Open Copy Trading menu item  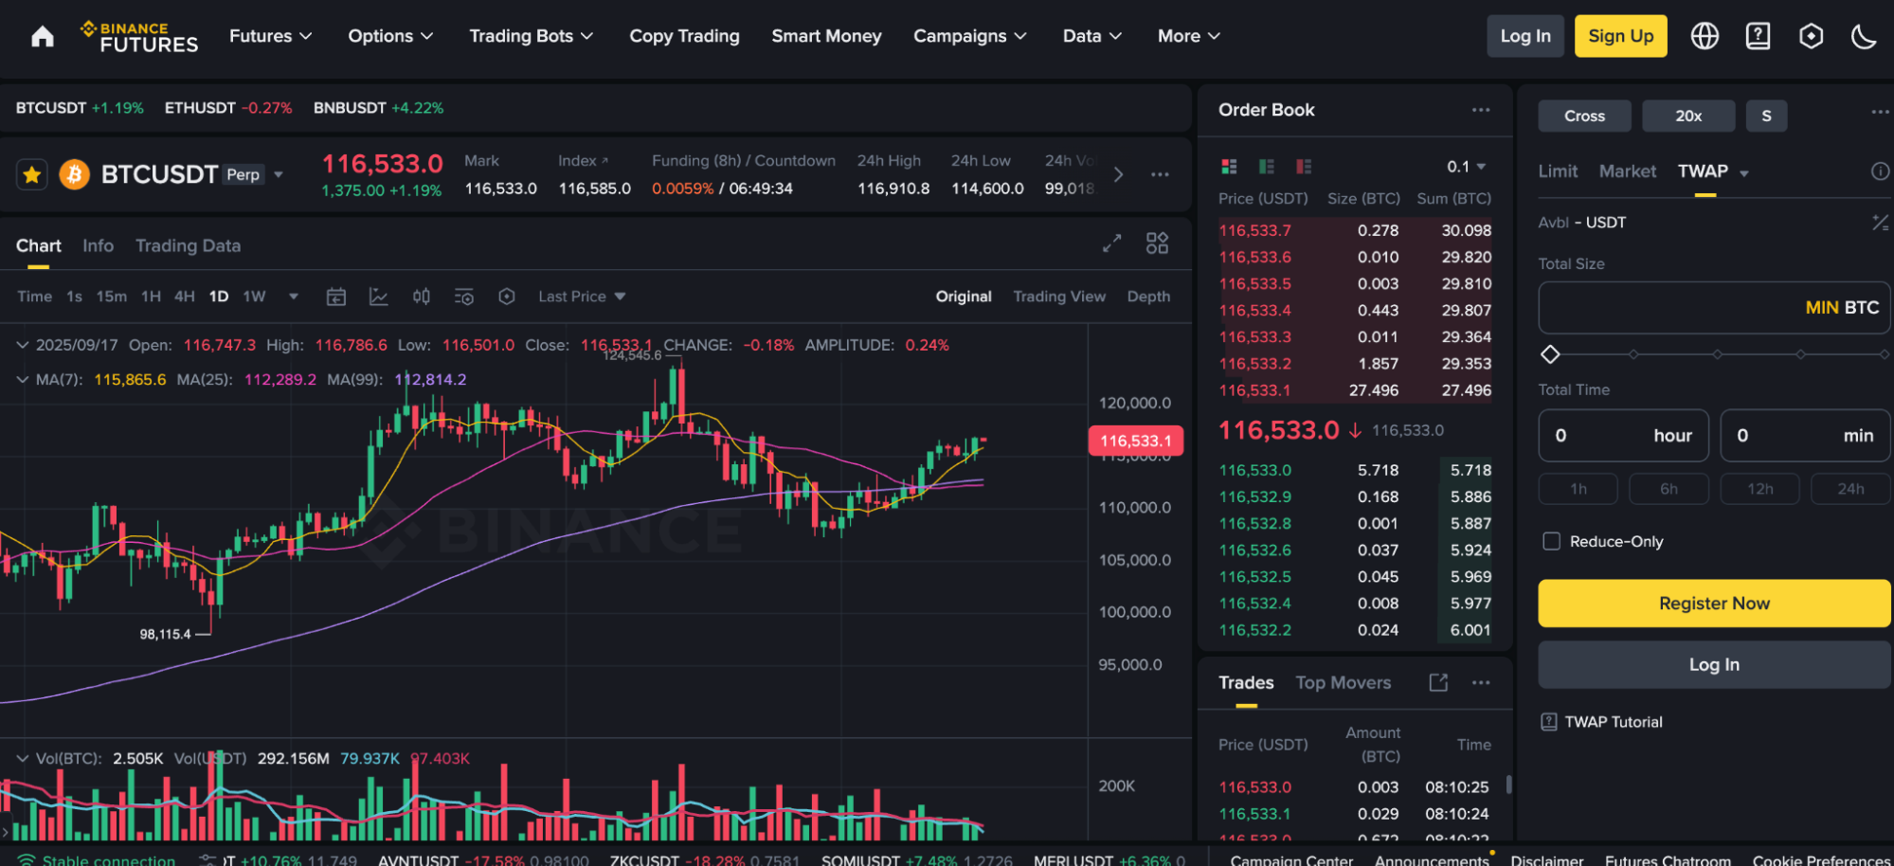pos(684,36)
